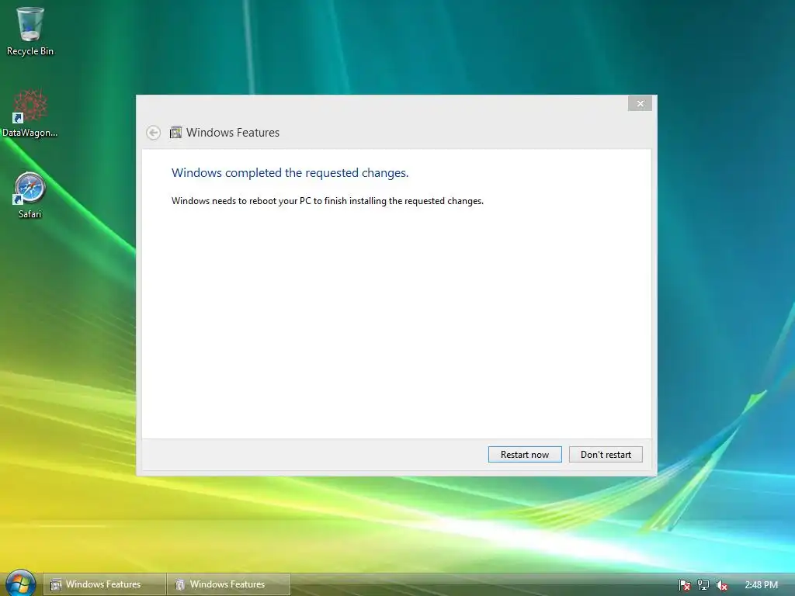Open the network tray icon
The width and height of the screenshot is (795, 596).
[x=703, y=585]
